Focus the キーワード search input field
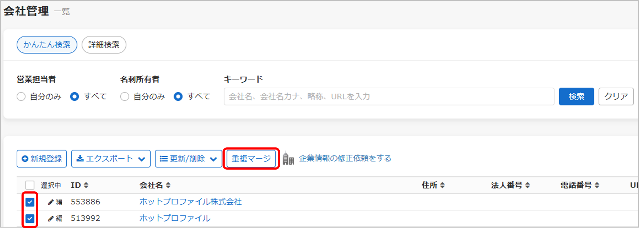This screenshot has width=639, height=228. point(389,96)
